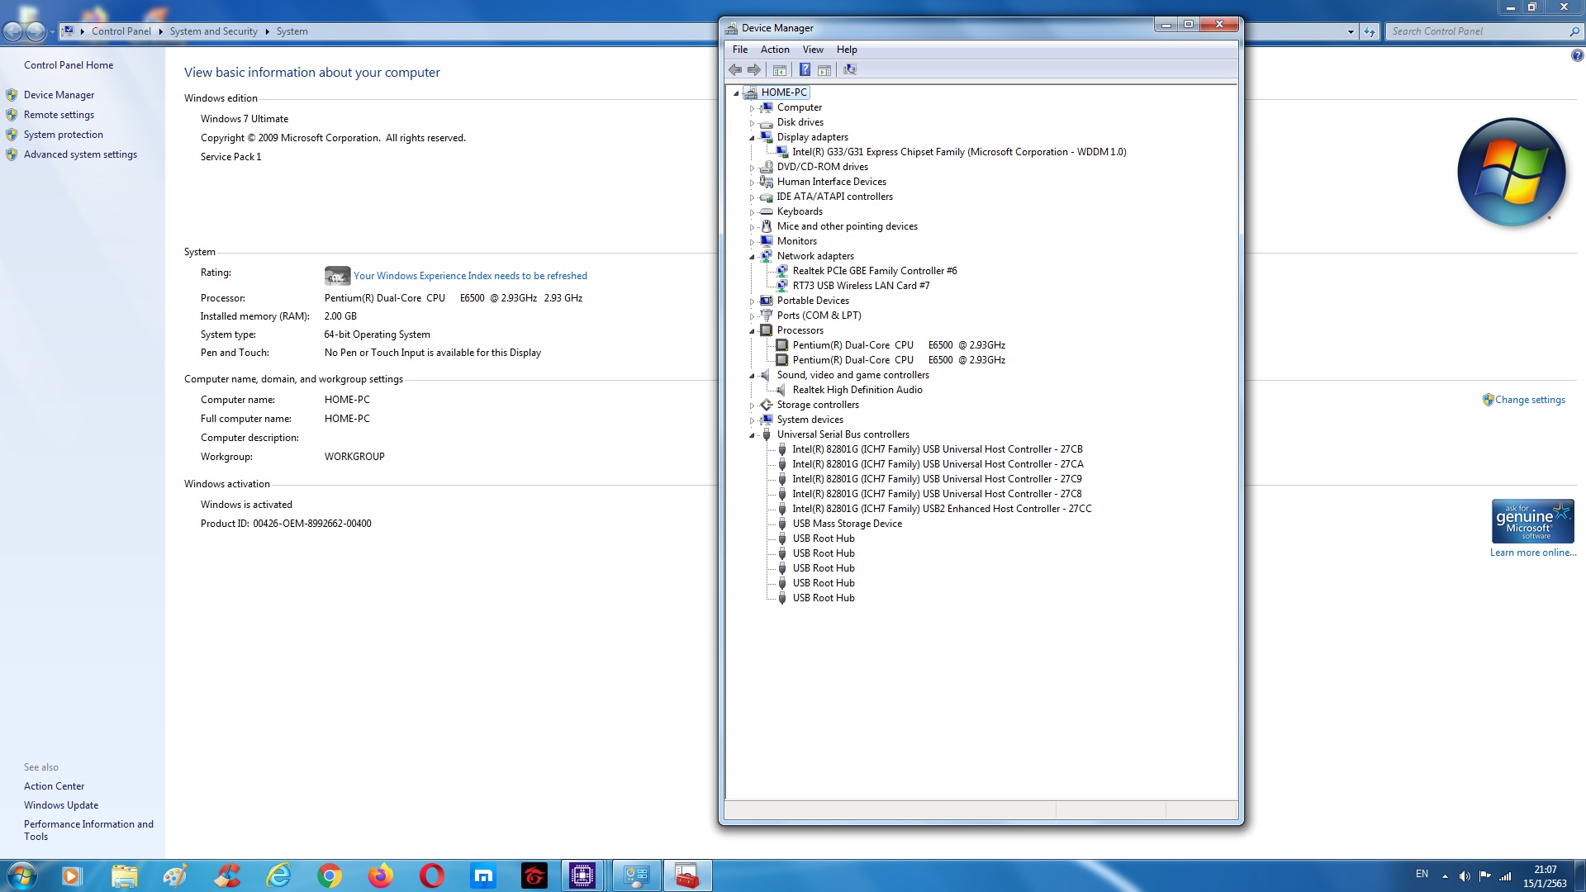Show hidden tray icons arrow
This screenshot has width=1586, height=892.
[1445, 876]
